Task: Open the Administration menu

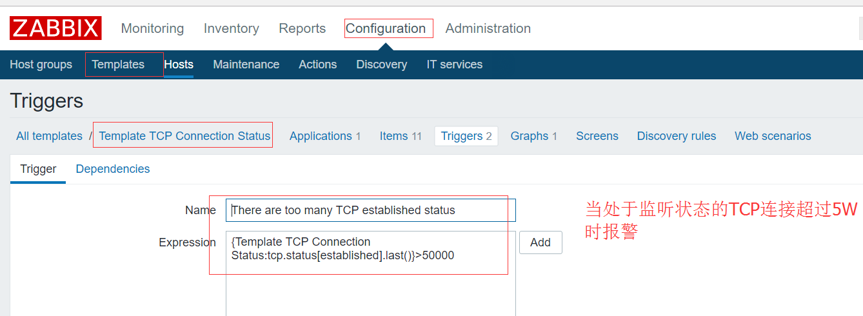Action: (488, 28)
